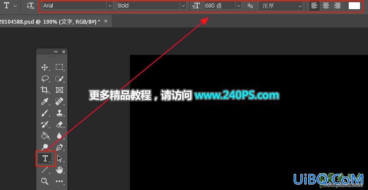Close the 20104588.psd document tab
The image size is (368, 190).
(x=106, y=21)
